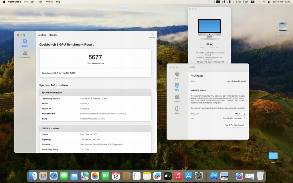Screen dimensions: 293x183
Task: Open the Comparison section in sidebar
Action: click(x=25, y=54)
